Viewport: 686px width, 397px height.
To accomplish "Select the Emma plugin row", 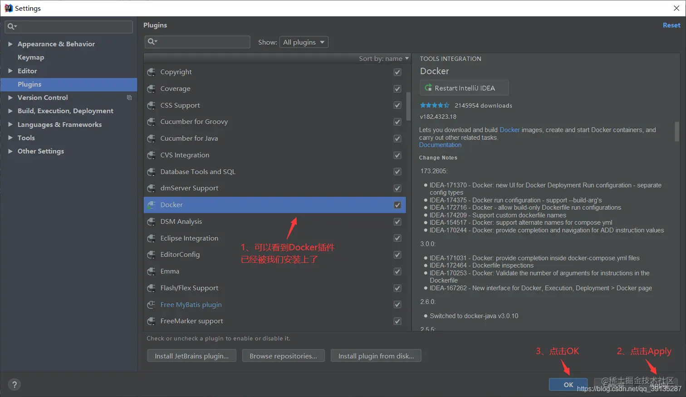I will 274,271.
